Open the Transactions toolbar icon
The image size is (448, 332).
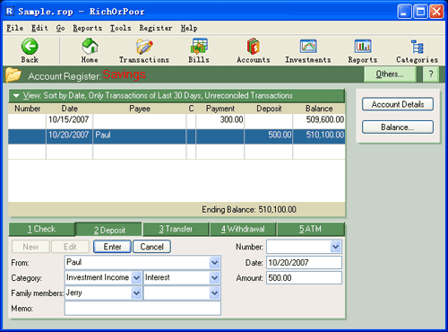pos(144,47)
